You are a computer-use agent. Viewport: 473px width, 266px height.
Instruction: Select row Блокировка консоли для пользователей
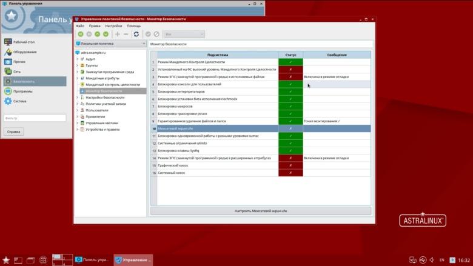pos(261,84)
